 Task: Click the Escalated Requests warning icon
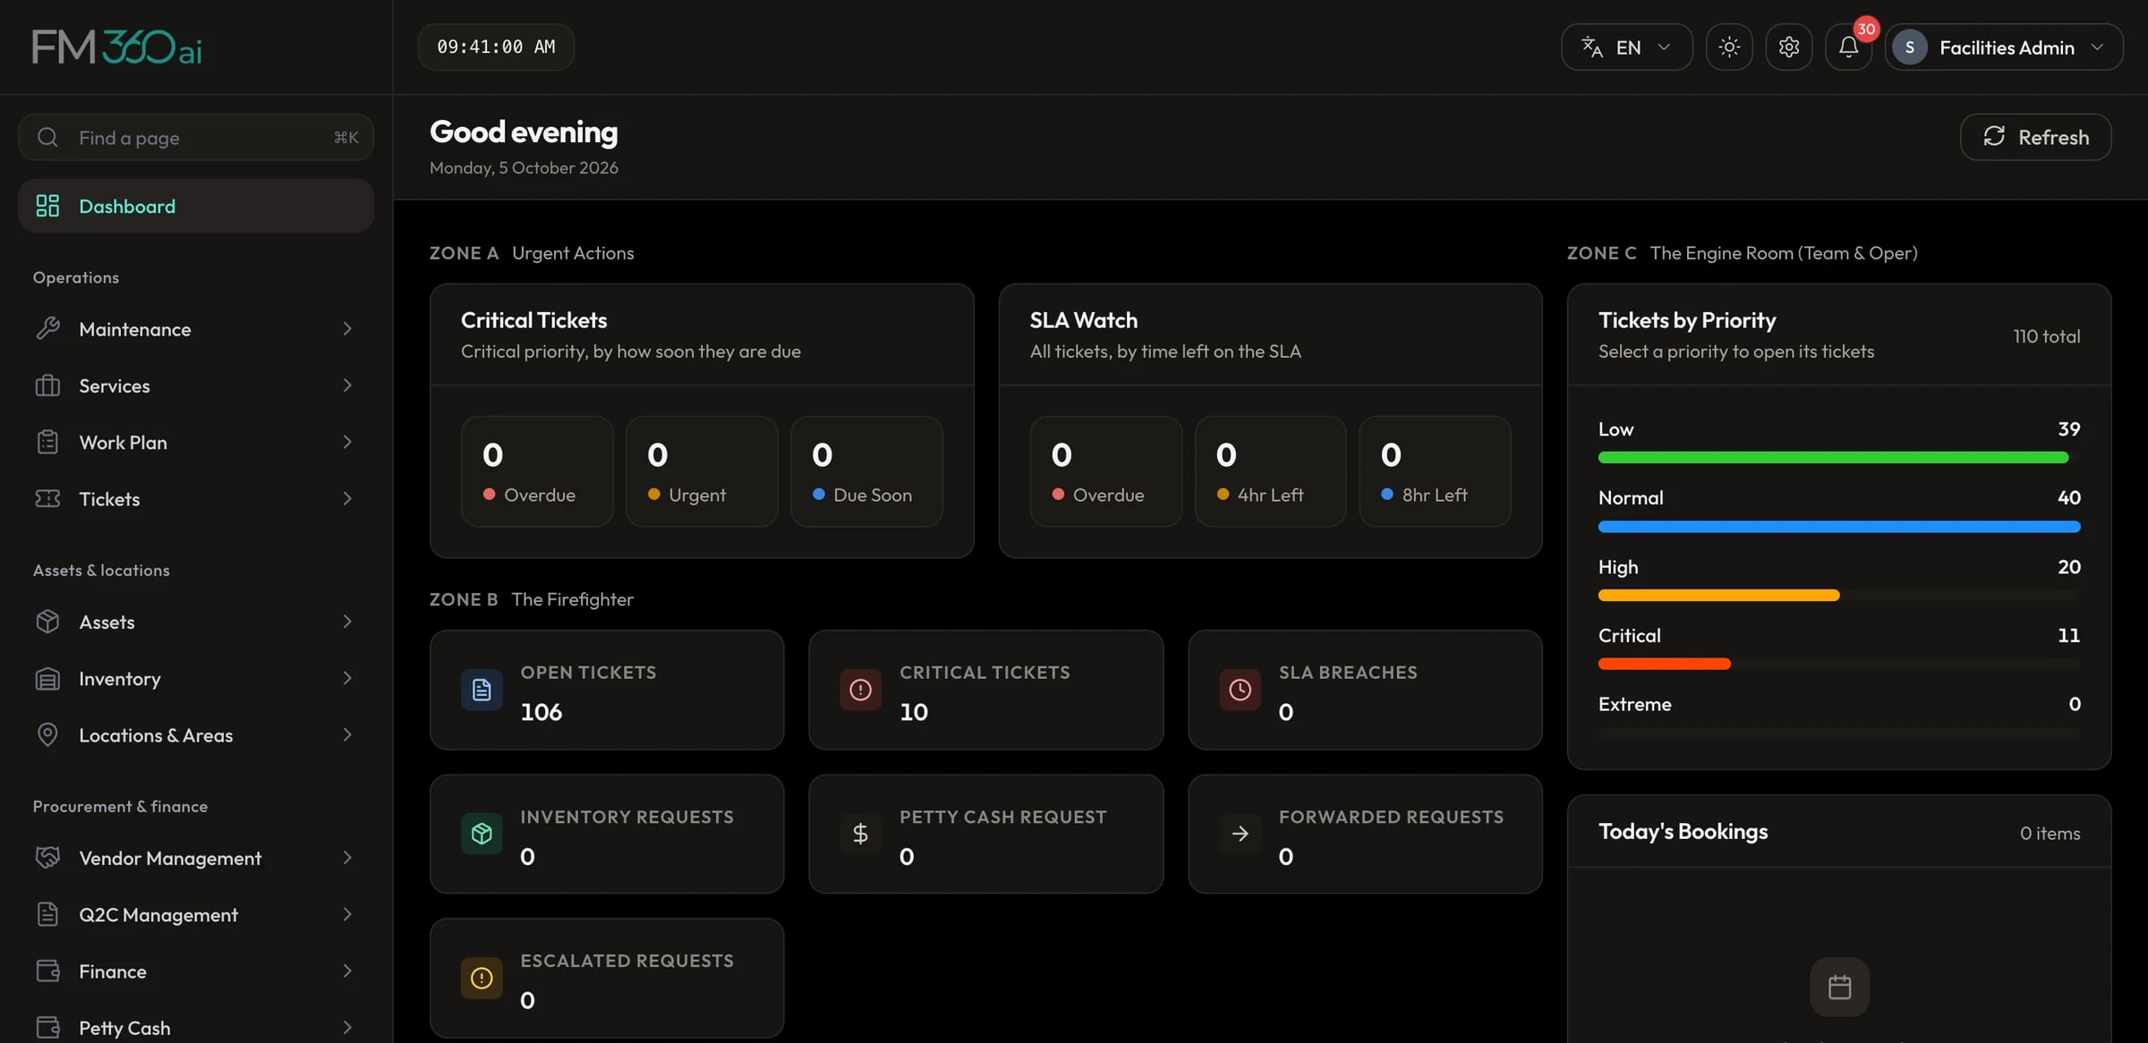pyautogui.click(x=482, y=978)
